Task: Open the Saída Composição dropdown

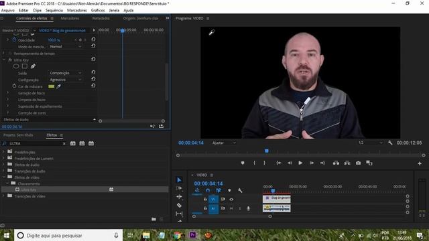Action: [x=65, y=73]
